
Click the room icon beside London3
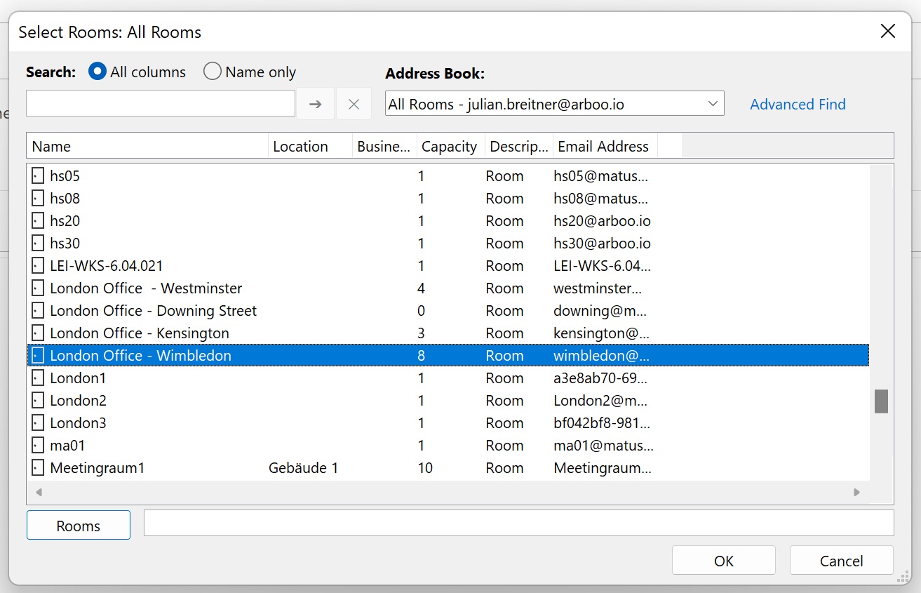(37, 422)
